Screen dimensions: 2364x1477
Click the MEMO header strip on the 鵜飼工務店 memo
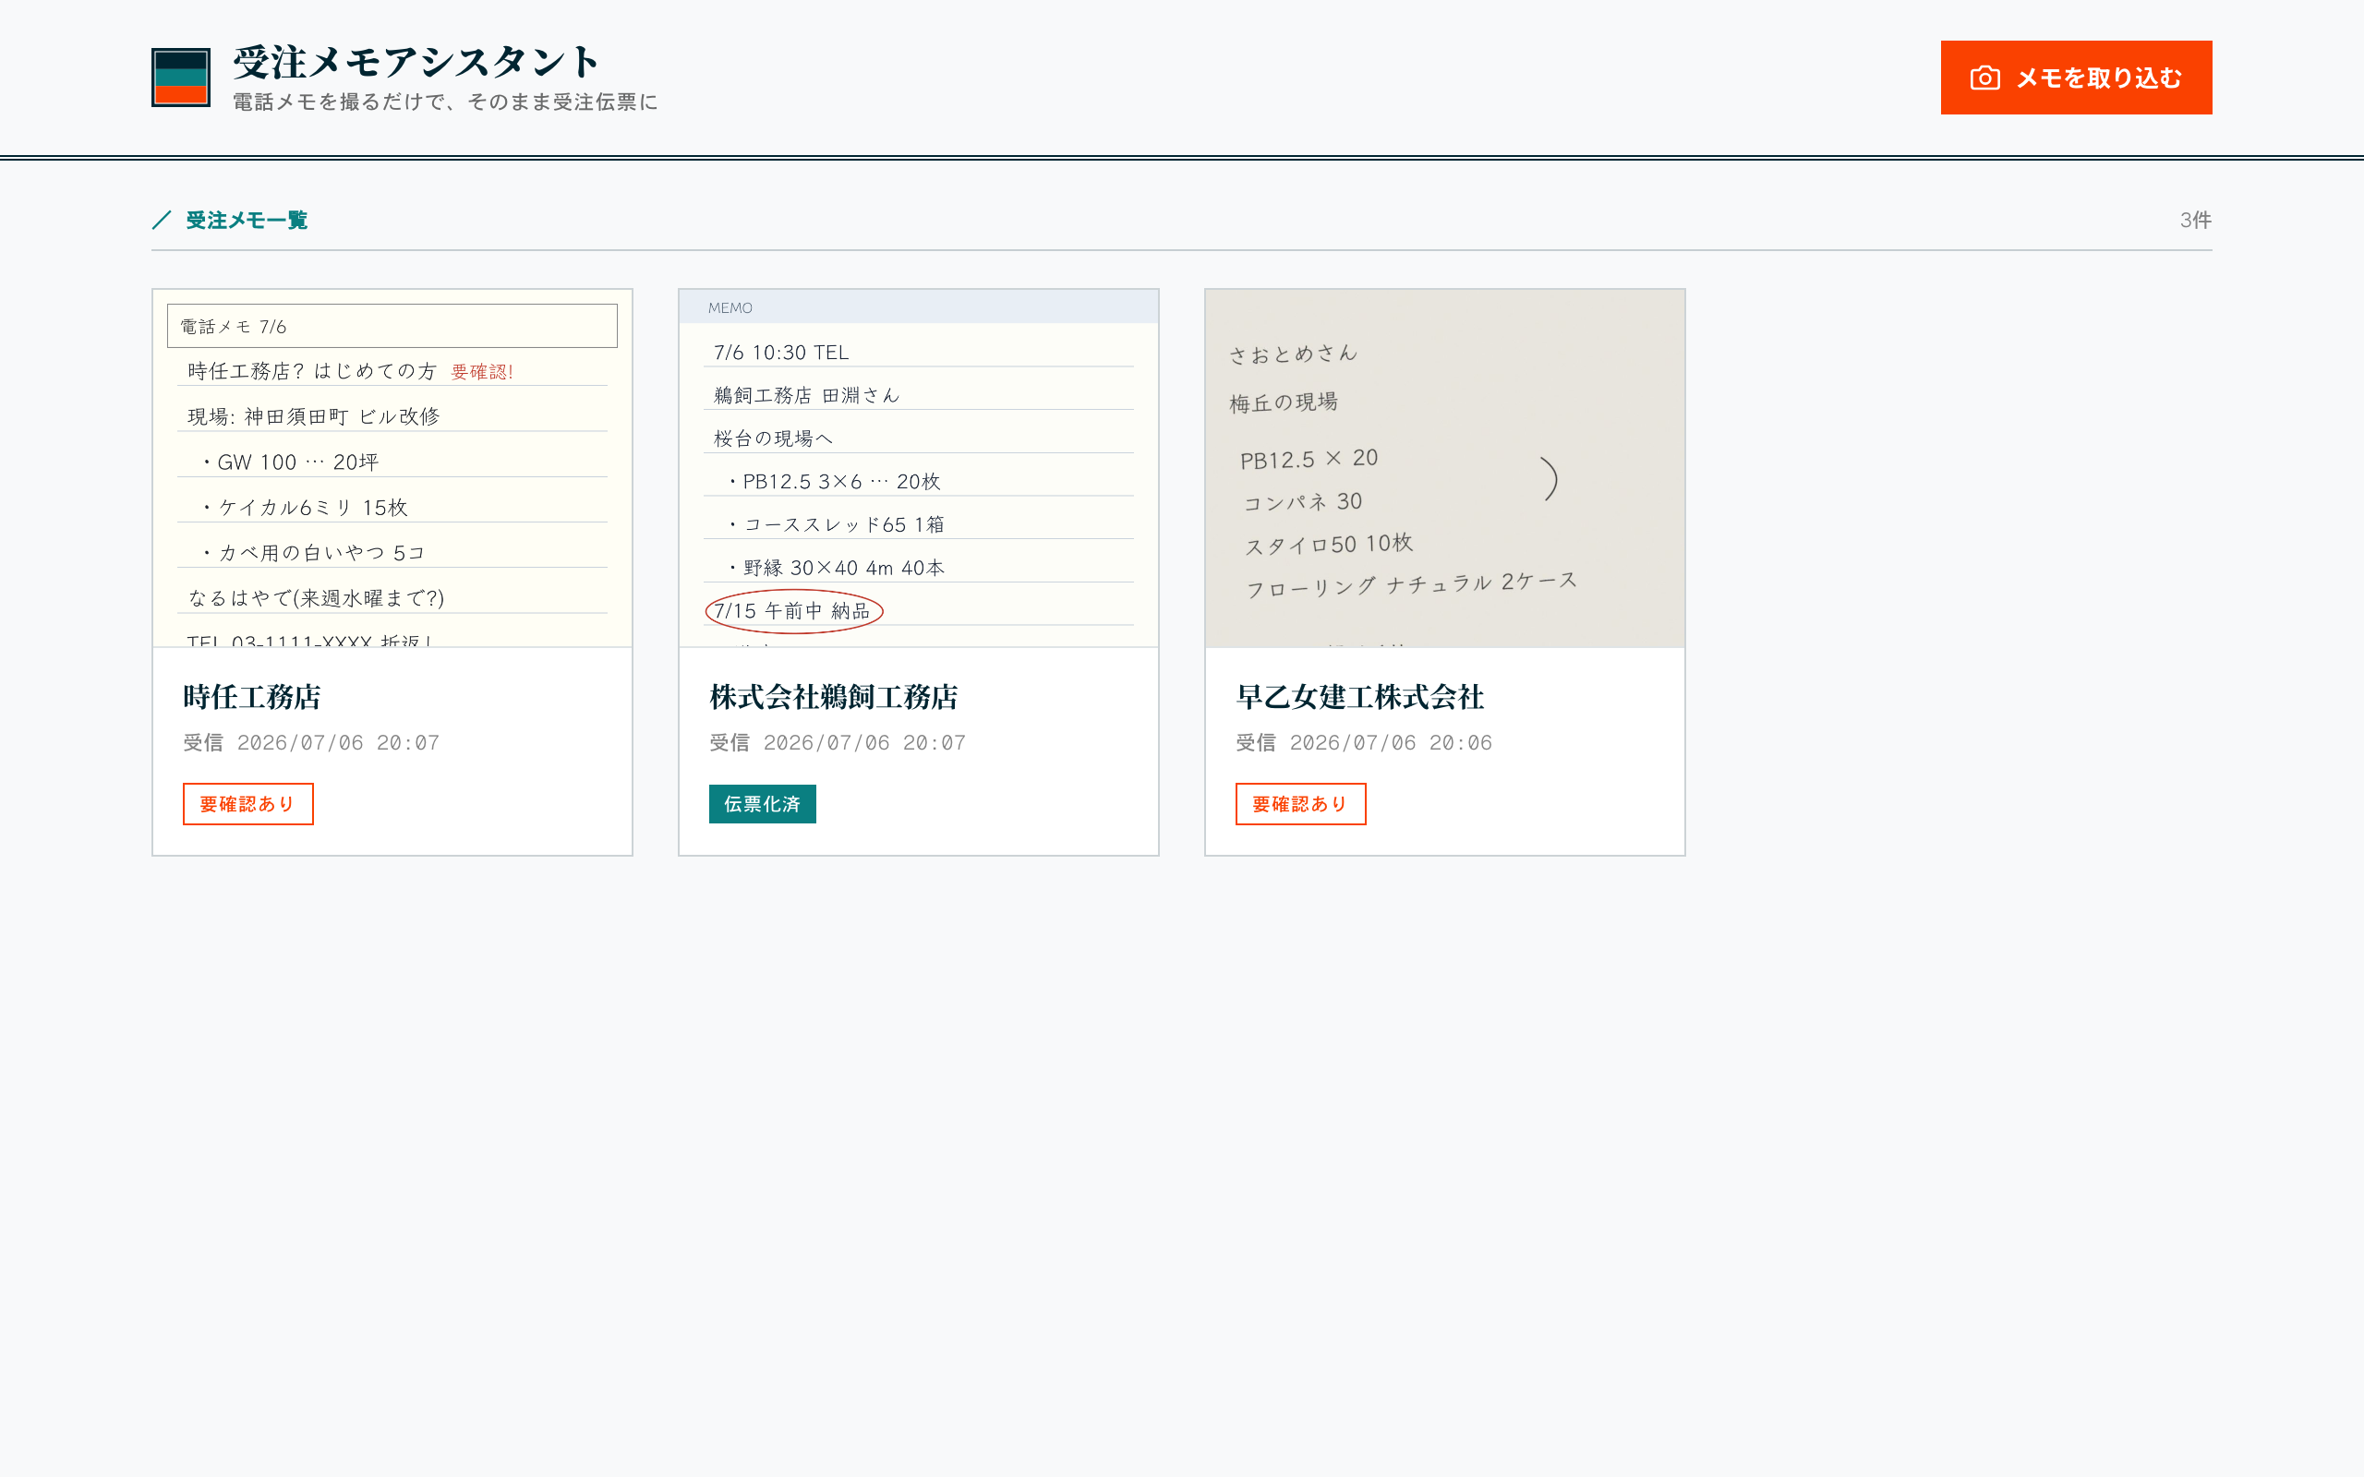(918, 306)
